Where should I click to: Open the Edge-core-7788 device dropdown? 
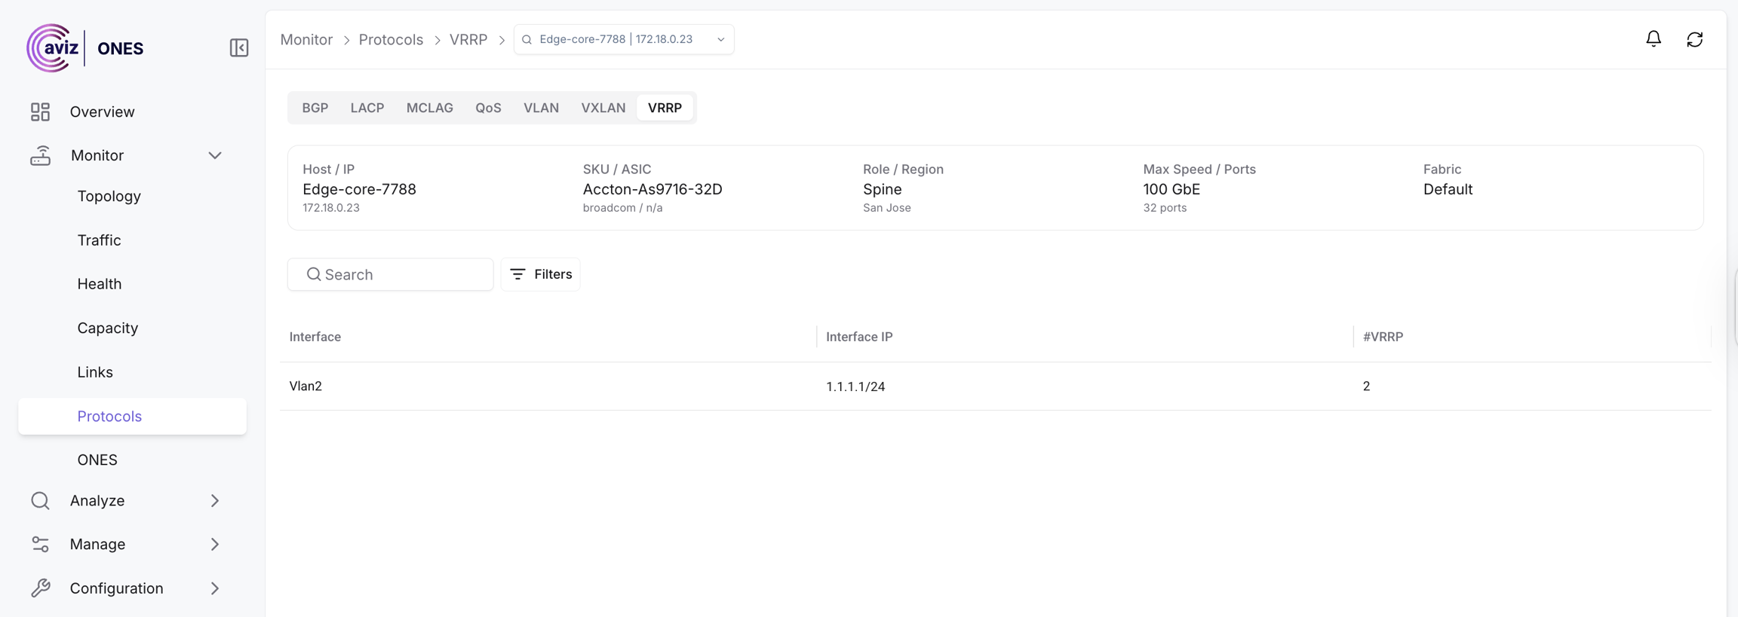point(623,39)
